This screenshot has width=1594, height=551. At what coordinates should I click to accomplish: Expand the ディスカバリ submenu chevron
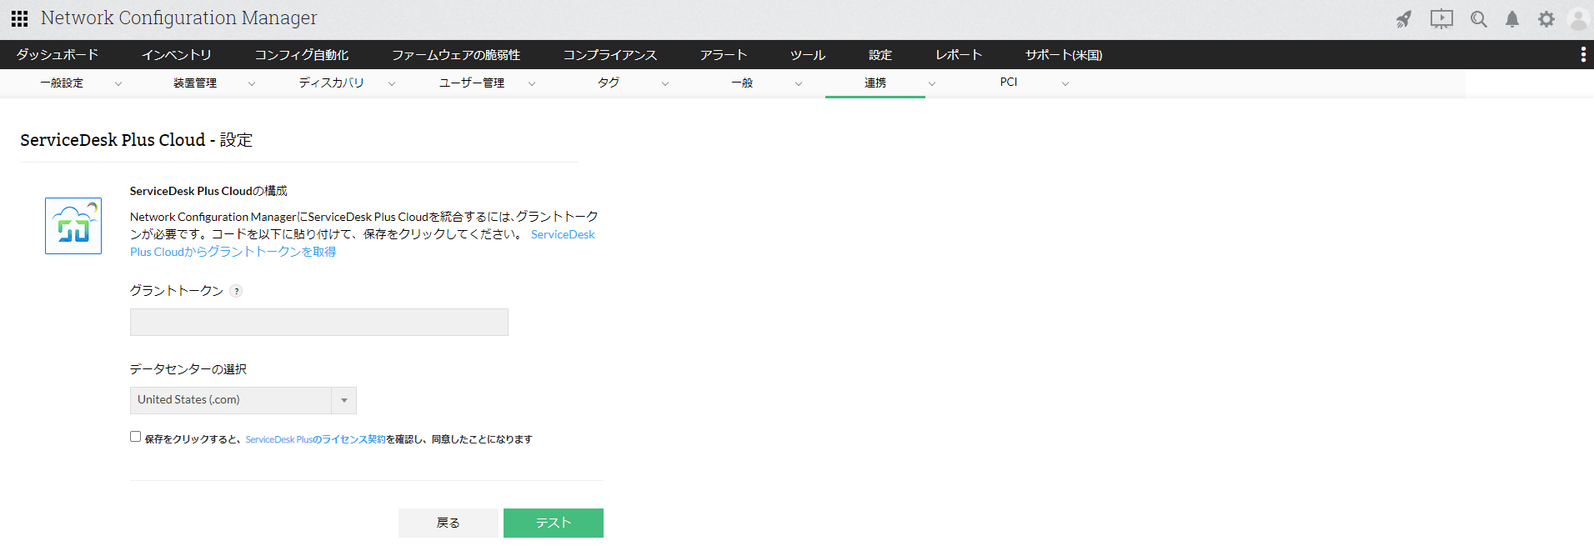coord(392,83)
